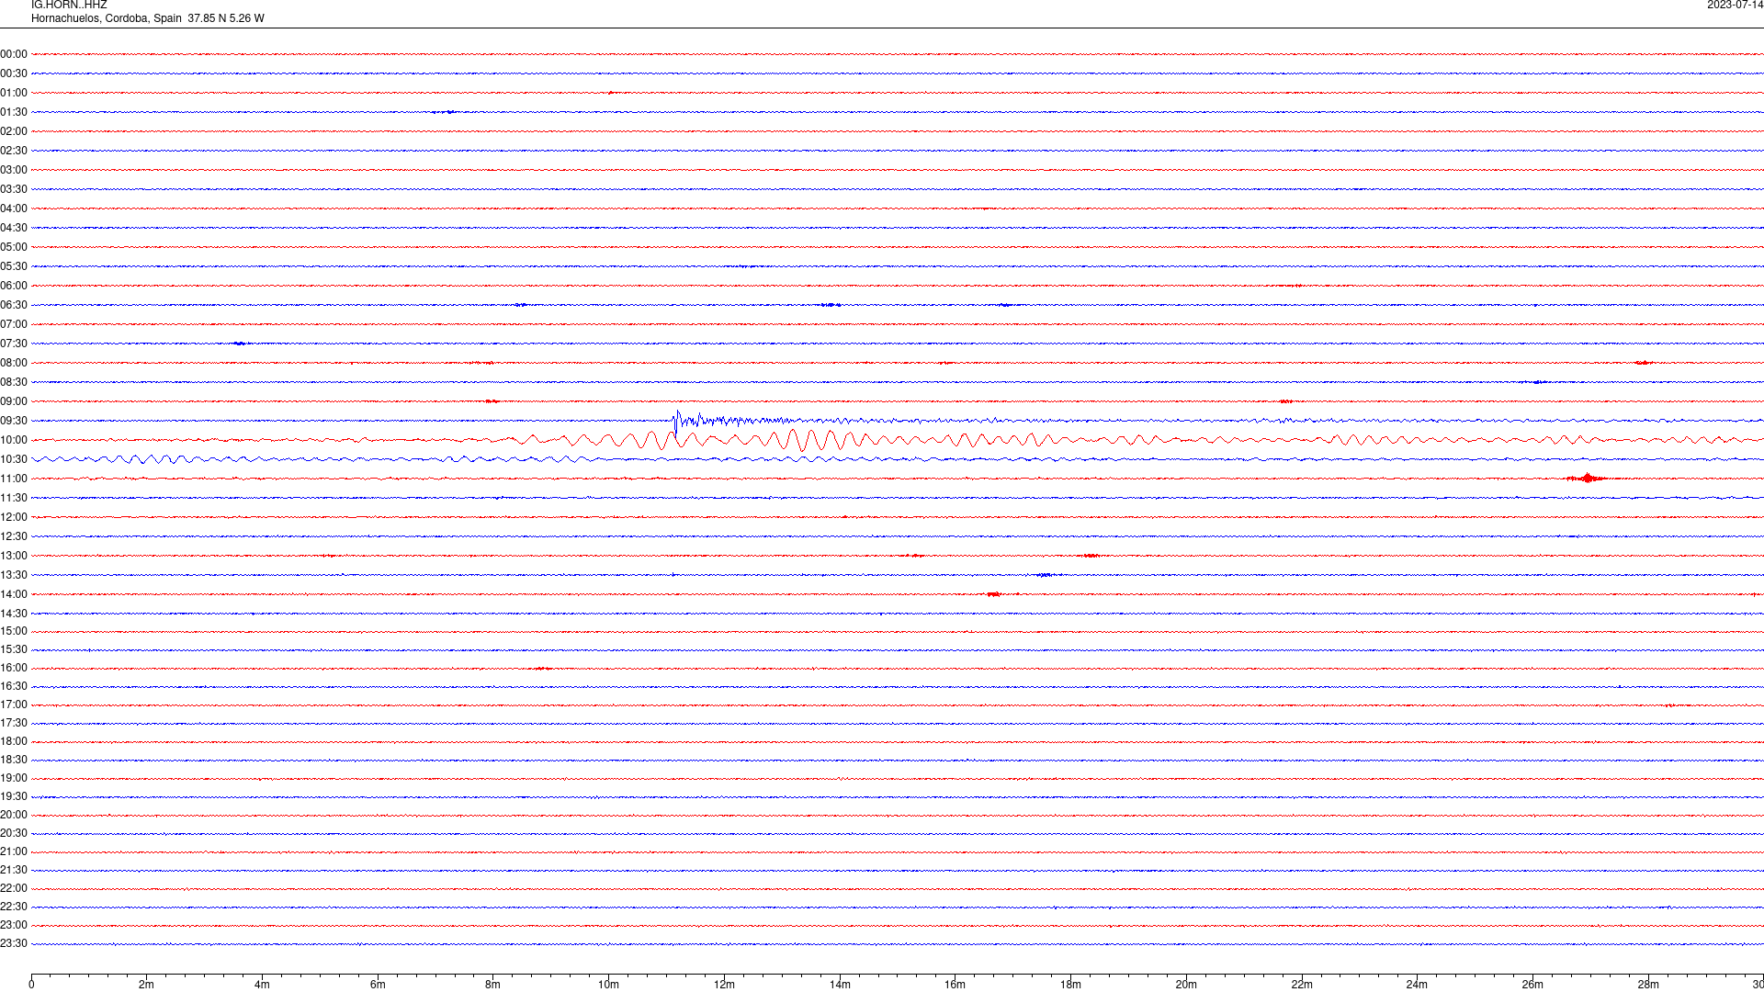Click the 00:30 time label
This screenshot has width=1764, height=992.
[x=14, y=73]
